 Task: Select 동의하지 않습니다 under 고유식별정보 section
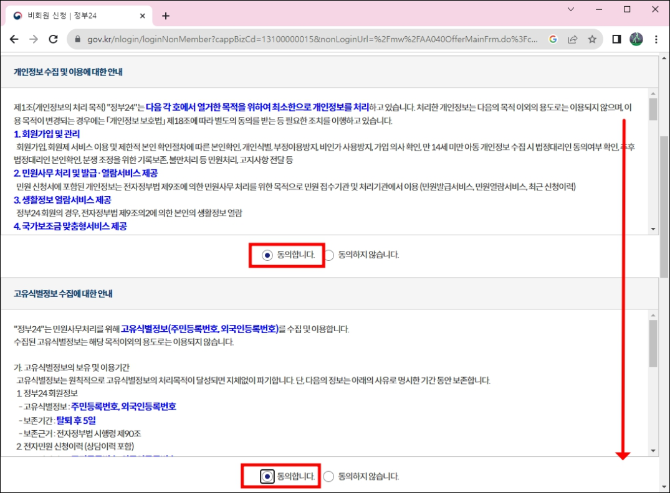tap(328, 476)
